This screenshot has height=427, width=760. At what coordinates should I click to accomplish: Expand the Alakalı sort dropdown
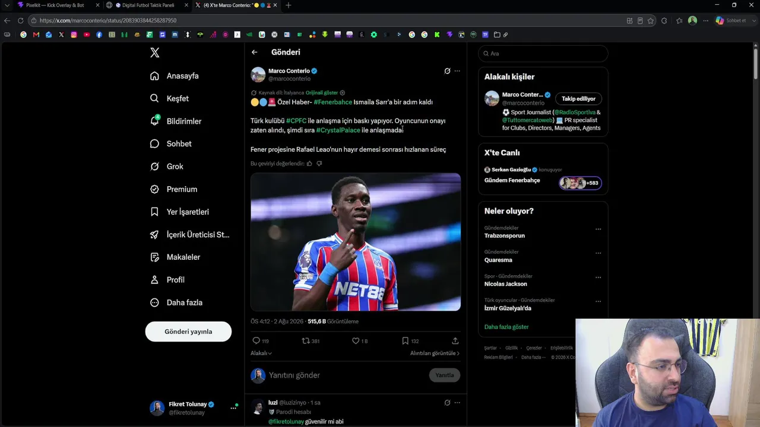pyautogui.click(x=261, y=353)
